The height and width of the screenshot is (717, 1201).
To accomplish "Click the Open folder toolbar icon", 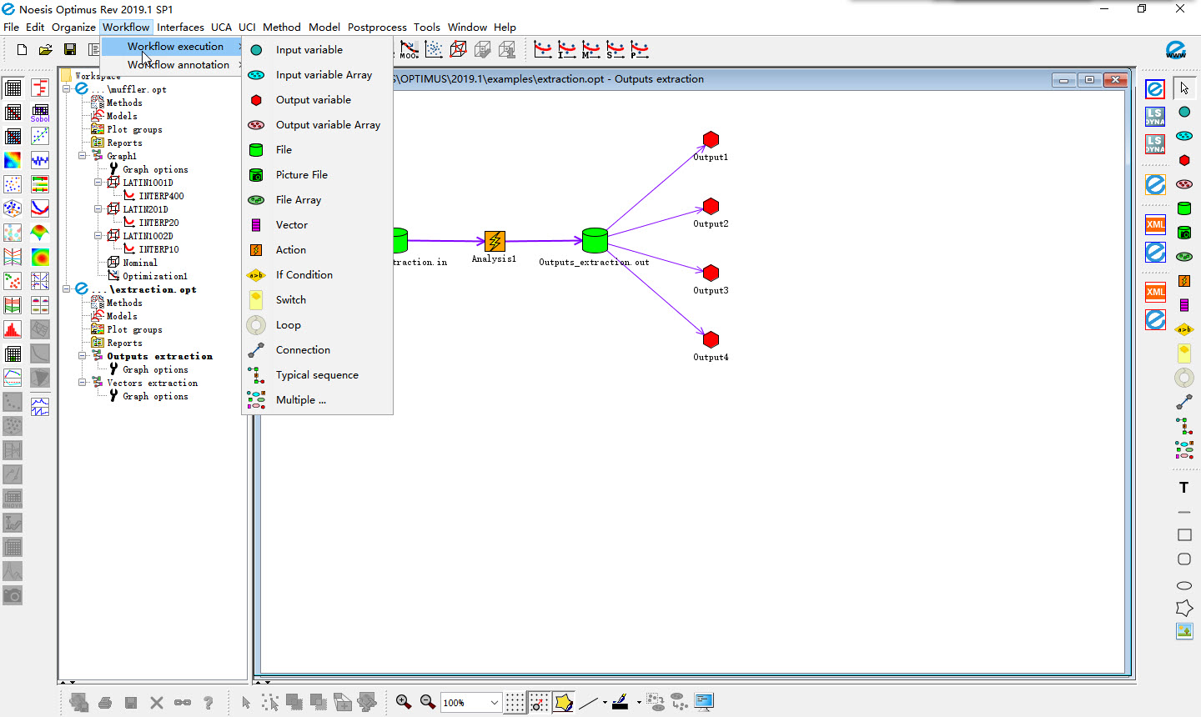I will 46,50.
